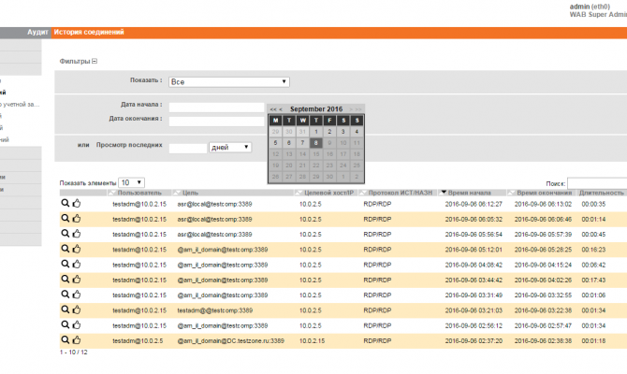The image size is (627, 374).
Task: Open magnifier for the 02:56:12 session
Action: point(65,324)
